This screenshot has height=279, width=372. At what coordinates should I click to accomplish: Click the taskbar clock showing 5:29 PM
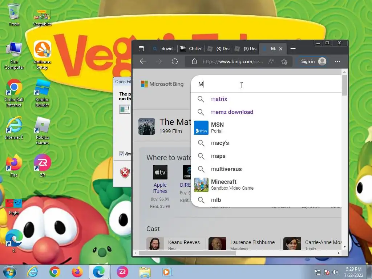point(353,272)
